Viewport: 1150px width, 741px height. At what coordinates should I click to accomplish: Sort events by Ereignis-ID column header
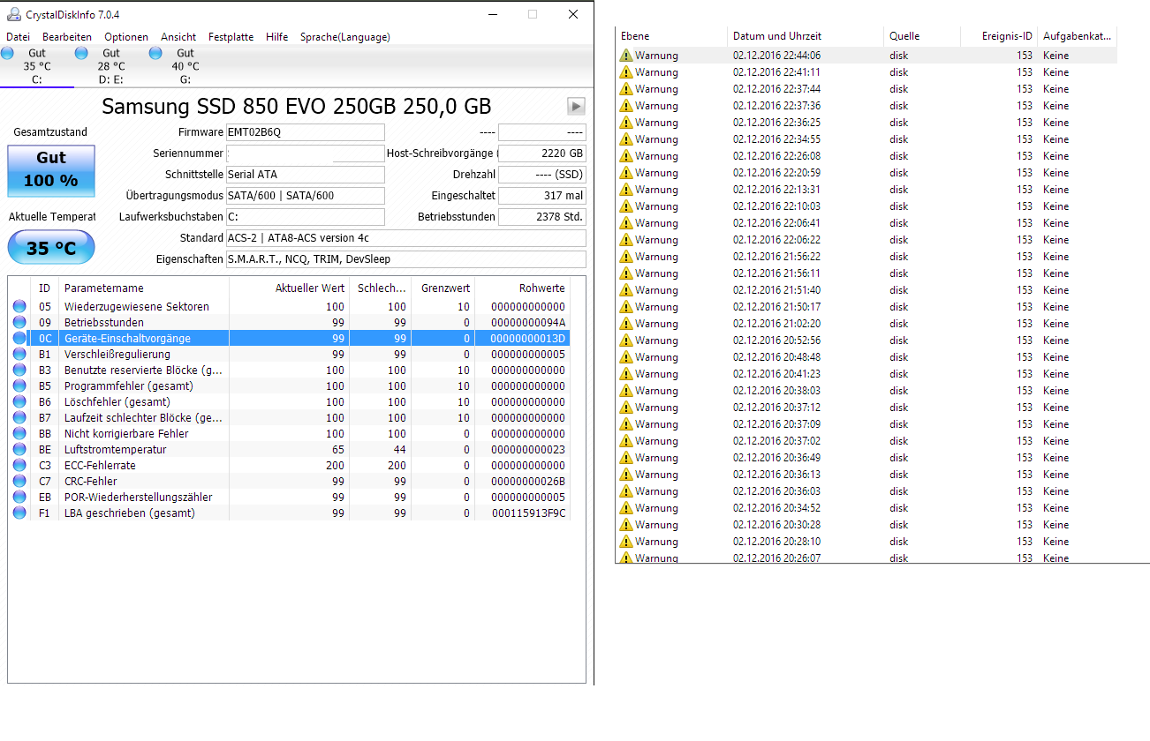pyautogui.click(x=1006, y=36)
